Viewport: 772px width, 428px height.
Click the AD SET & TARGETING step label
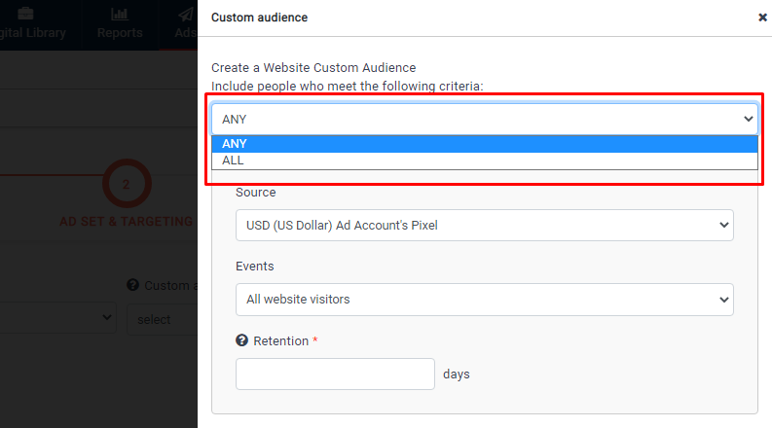tap(126, 222)
